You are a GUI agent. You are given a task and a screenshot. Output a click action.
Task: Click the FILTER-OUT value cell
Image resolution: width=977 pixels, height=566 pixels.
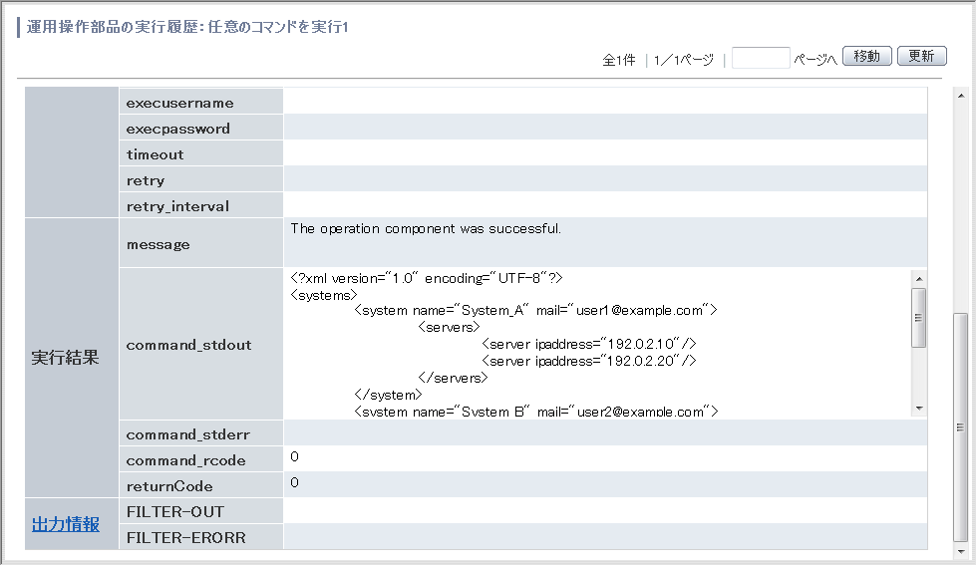(605, 510)
